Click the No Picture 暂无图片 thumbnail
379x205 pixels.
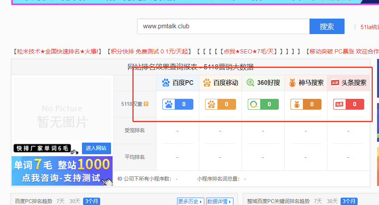(62, 108)
